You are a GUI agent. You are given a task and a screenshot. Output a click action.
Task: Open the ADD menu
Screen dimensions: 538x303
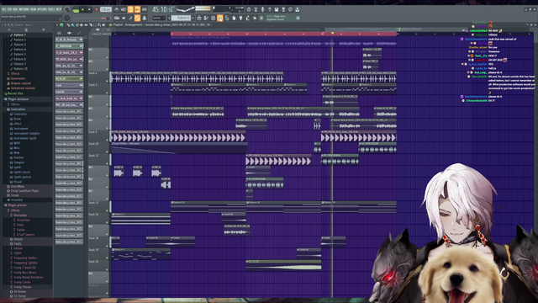pos(15,9)
